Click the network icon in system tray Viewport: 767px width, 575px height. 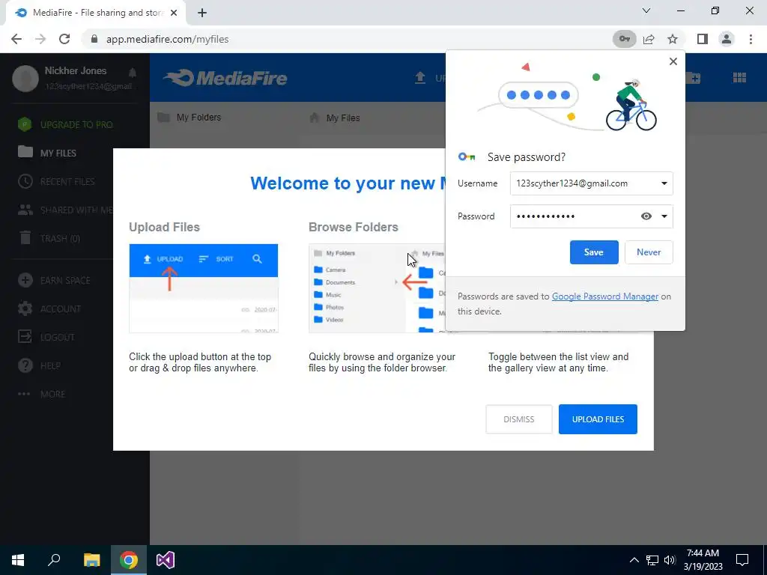652,560
